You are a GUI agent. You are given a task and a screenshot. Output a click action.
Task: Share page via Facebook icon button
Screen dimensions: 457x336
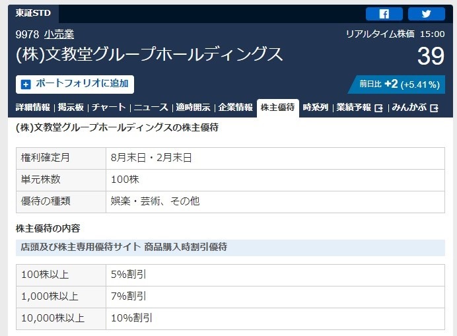point(384,14)
